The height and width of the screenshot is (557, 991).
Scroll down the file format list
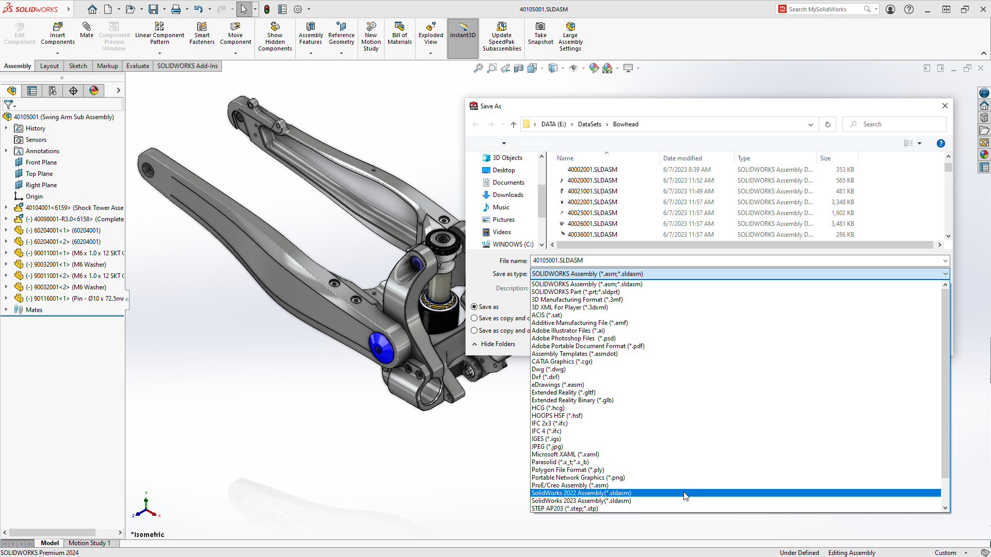click(946, 508)
